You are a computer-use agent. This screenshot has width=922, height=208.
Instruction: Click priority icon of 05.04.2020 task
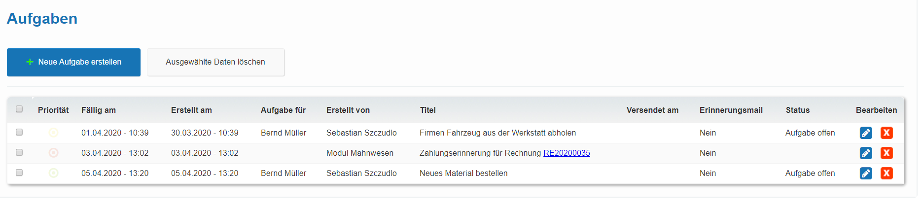[x=54, y=173]
